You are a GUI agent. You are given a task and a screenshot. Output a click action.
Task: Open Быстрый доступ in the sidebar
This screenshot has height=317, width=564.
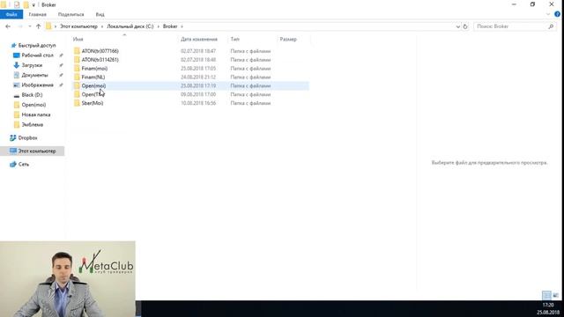(37, 45)
